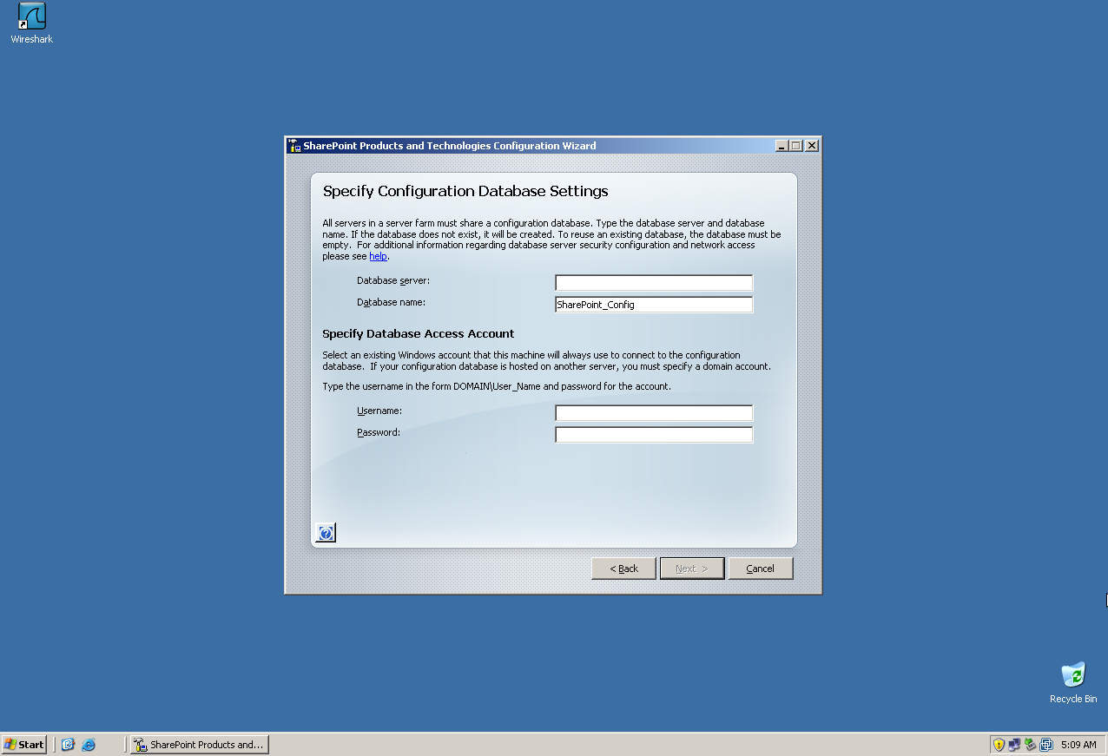Viewport: 1108px width, 756px height.
Task: Click the Username input field
Action: [x=653, y=412]
